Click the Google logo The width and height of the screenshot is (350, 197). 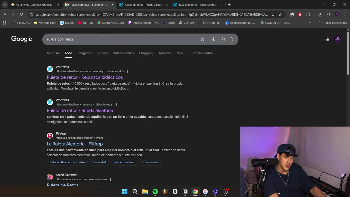point(22,39)
